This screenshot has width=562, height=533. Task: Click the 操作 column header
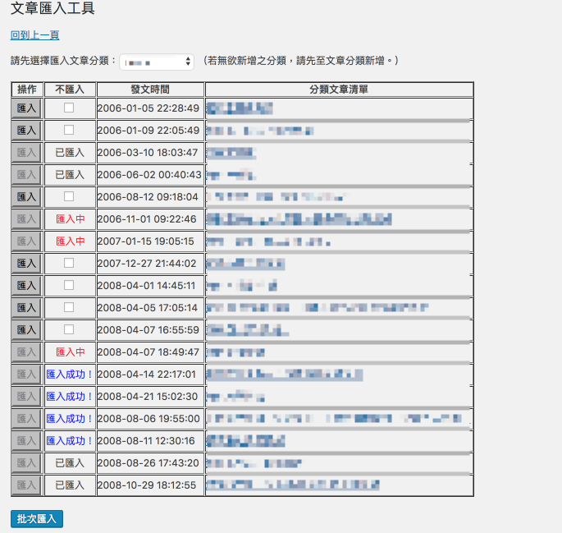27,90
